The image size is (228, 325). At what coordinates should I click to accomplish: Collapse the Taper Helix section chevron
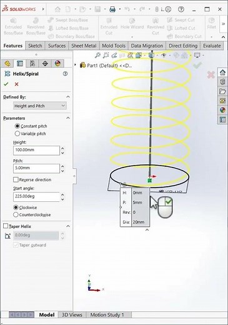pos(68,226)
